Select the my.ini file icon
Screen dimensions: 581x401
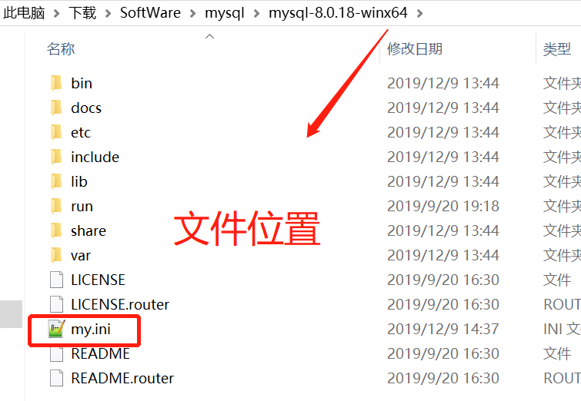(x=56, y=329)
